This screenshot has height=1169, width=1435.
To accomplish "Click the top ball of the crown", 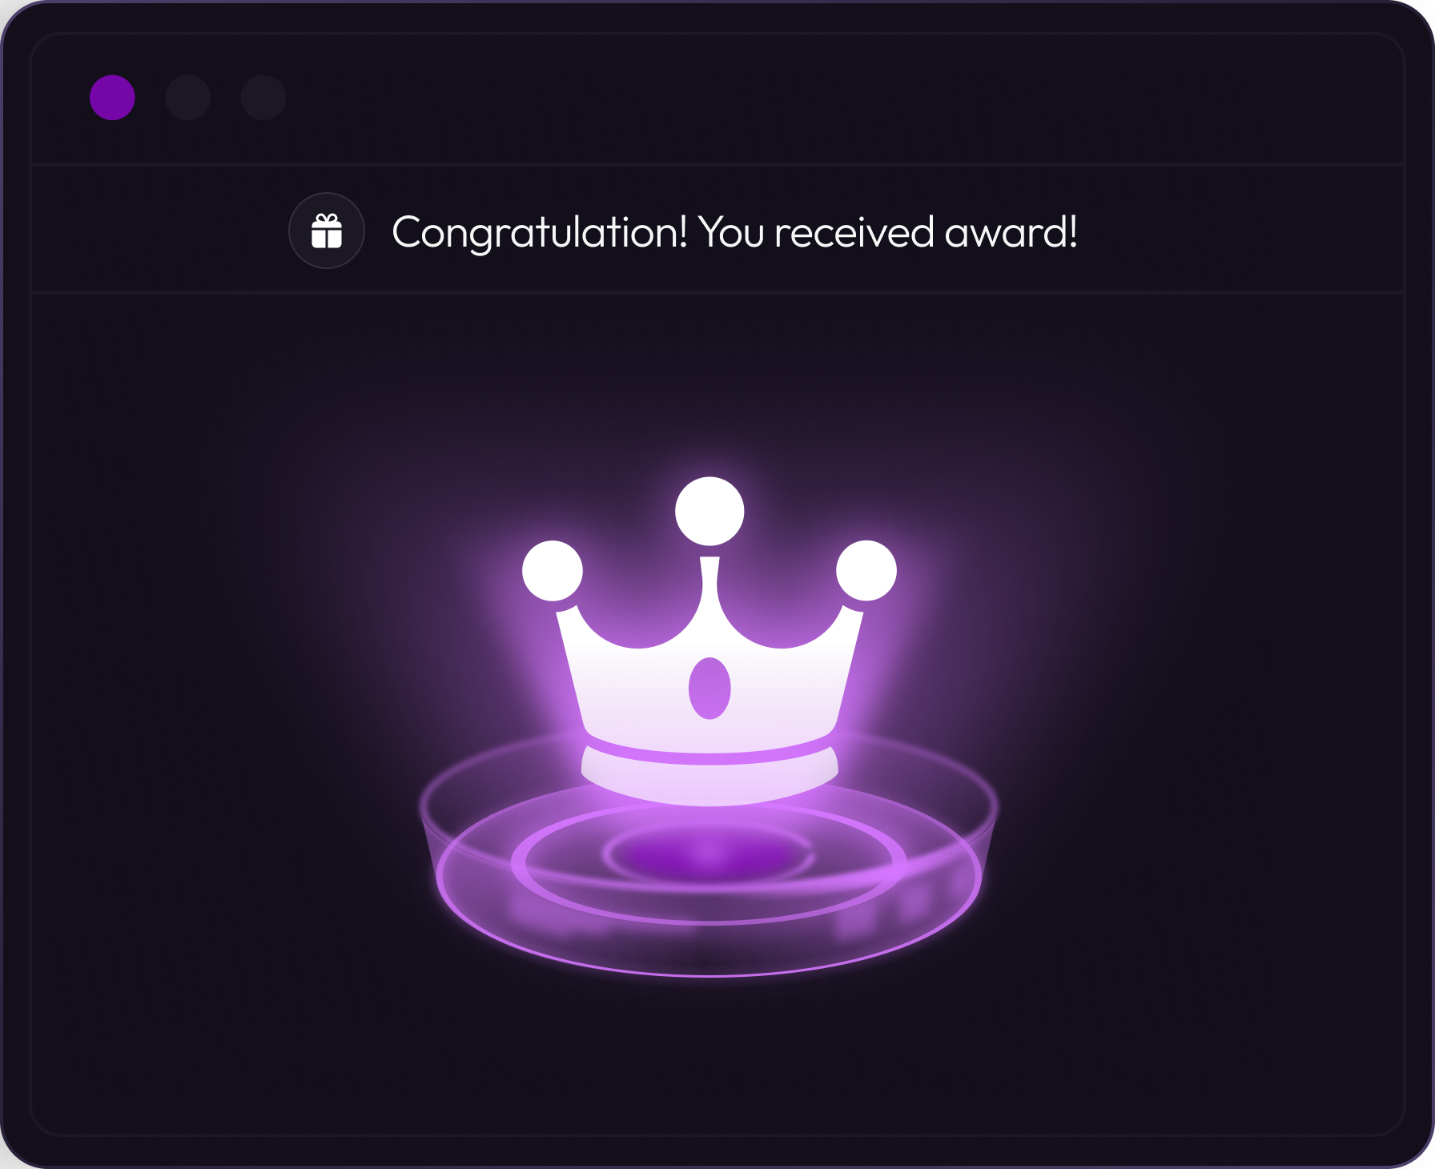I will 709,511.
